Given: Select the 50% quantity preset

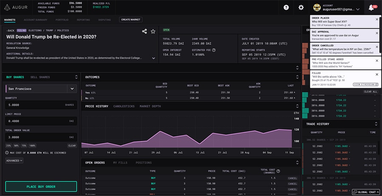Looking at the screenshot, I should (17, 146).
